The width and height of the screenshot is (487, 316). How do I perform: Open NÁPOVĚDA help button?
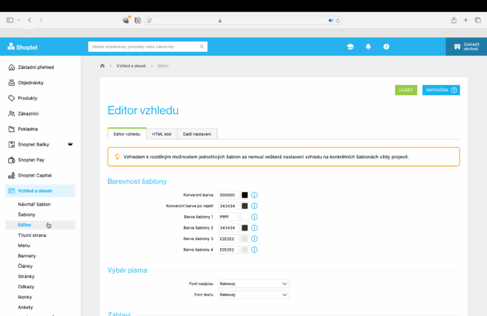pos(441,90)
